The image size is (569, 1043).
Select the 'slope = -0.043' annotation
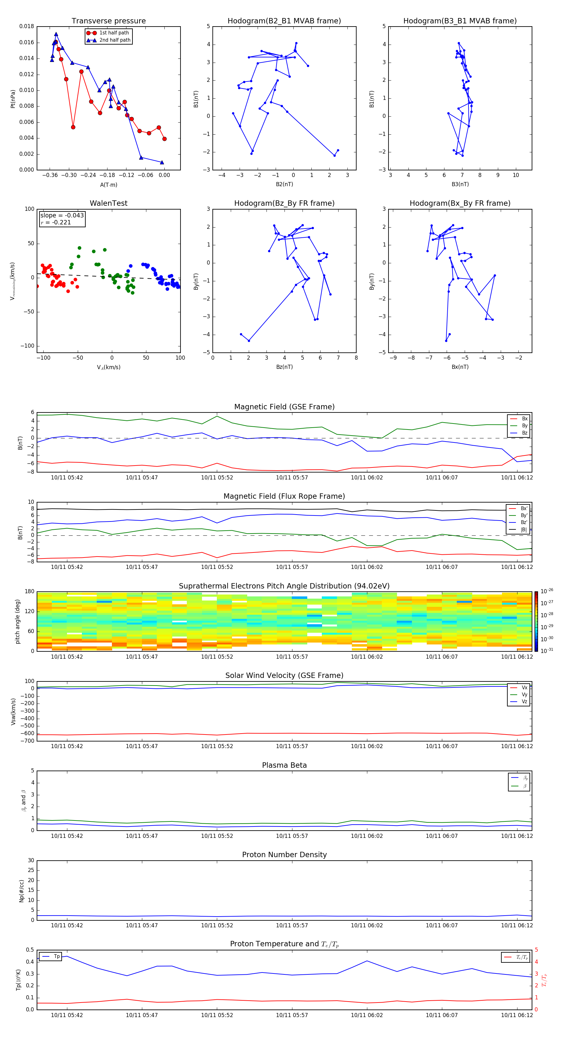click(x=62, y=216)
